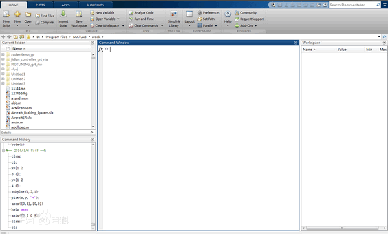Click Browse for folder icon
Screen dimensions: 388x234
[22, 37]
